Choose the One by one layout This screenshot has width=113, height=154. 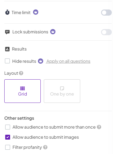[62, 91]
